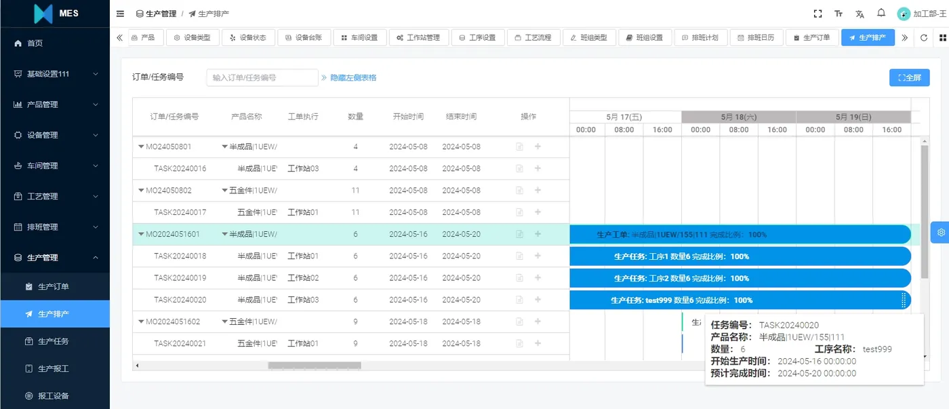Click the document icon in TASK20240016's operation column
This screenshot has height=409, width=949.
(519, 168)
